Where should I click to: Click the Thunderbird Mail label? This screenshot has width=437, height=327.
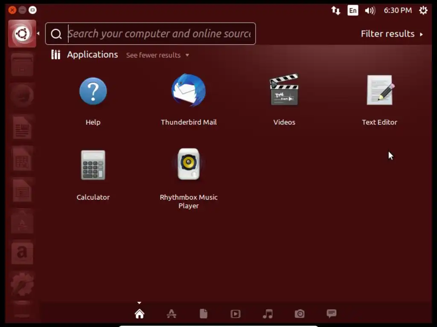click(x=189, y=122)
